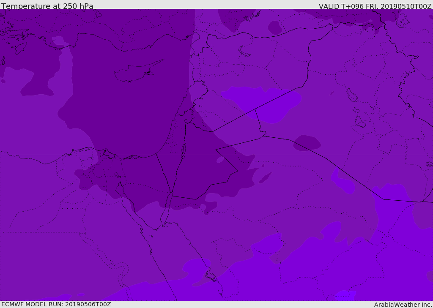Click the Gulf of Aqaba tip
The width and height of the screenshot is (433, 308).
tap(171, 194)
